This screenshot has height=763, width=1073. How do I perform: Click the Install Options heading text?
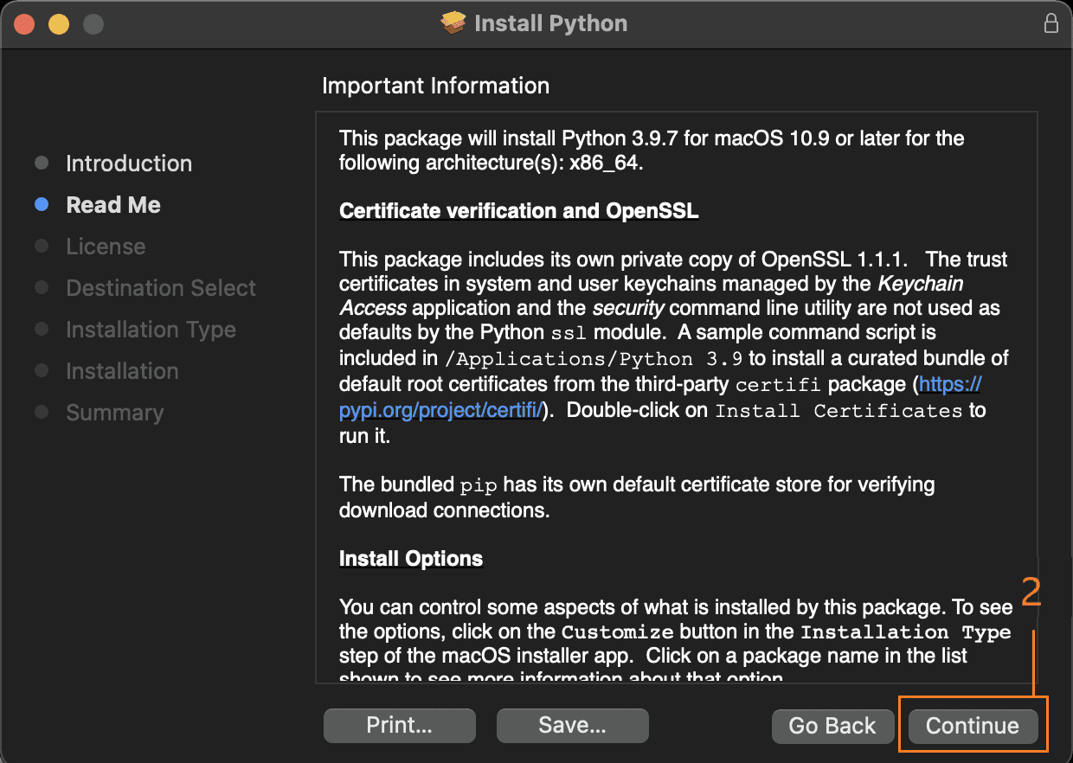[x=411, y=559]
